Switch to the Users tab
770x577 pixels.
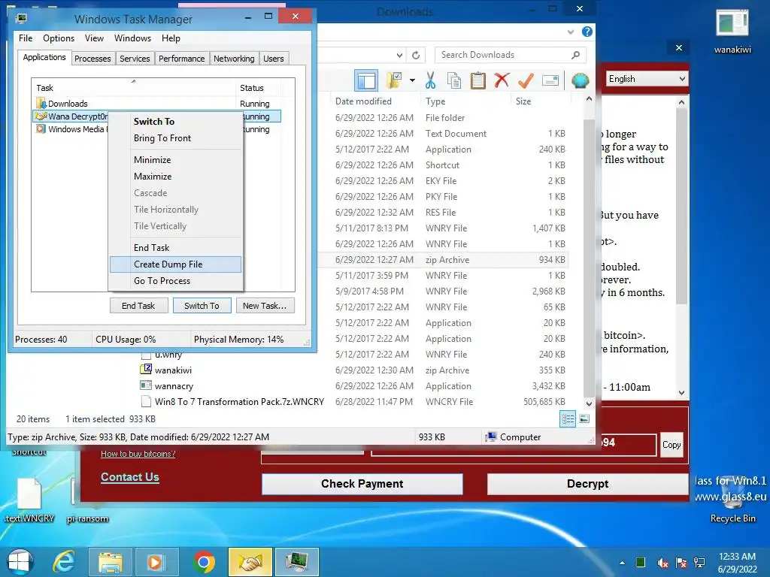click(x=274, y=59)
